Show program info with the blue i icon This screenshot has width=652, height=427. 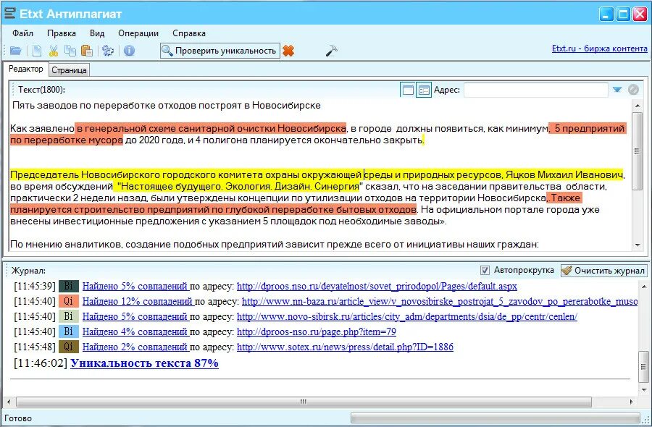(x=130, y=51)
